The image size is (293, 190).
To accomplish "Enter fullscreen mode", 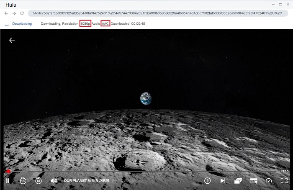I will point(284,181).
